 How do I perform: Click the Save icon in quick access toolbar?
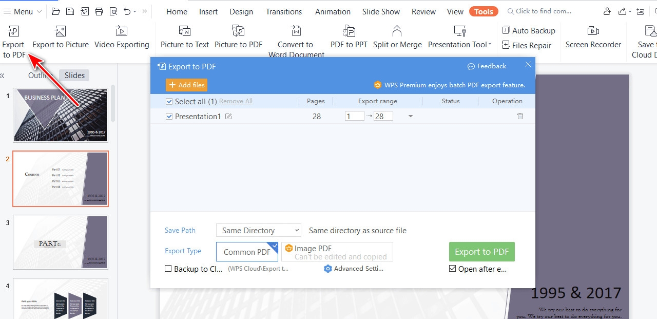click(x=70, y=11)
